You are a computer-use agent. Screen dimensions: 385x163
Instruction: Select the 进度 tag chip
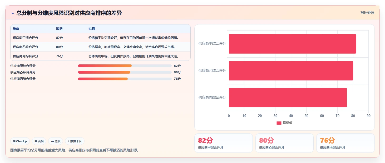pos(56,141)
